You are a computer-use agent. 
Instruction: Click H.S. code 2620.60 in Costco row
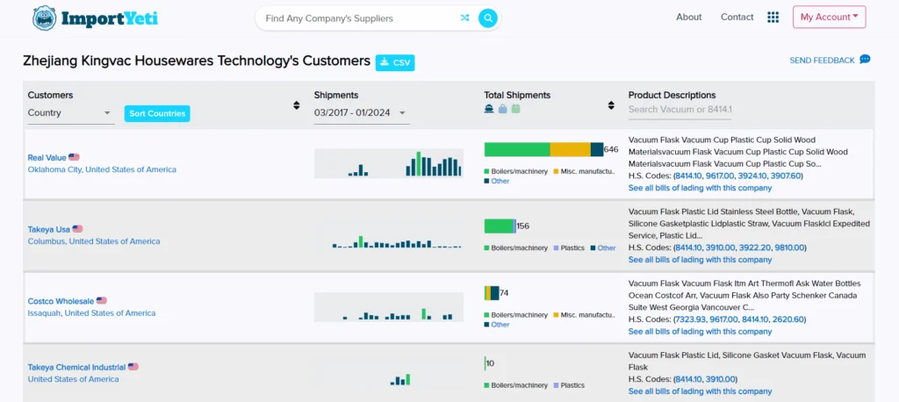click(788, 319)
